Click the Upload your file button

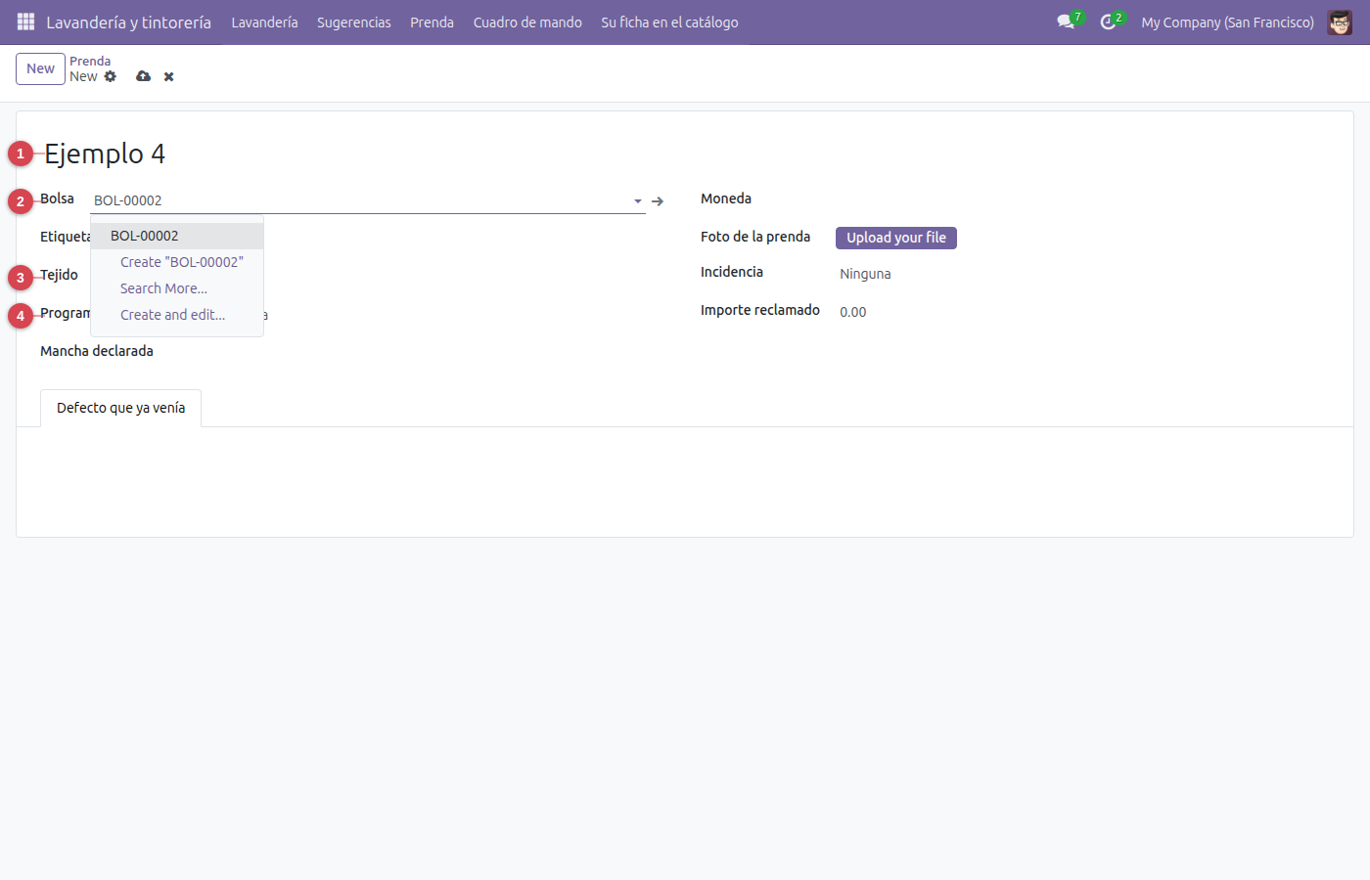[896, 238]
